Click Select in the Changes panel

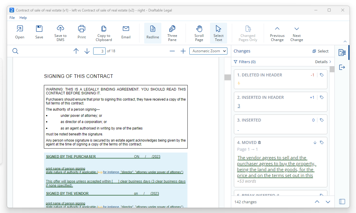point(321,51)
